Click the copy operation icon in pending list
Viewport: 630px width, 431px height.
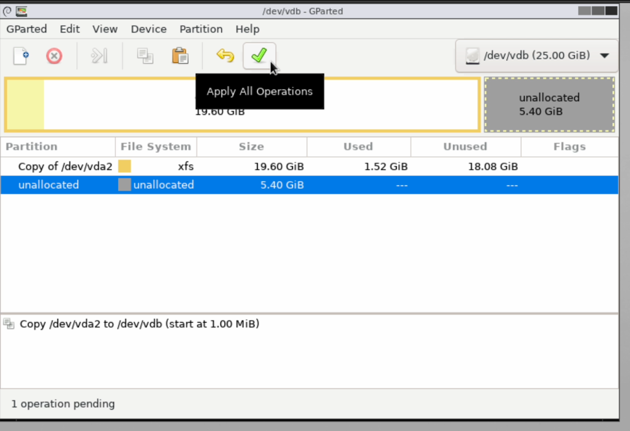pyautogui.click(x=9, y=324)
